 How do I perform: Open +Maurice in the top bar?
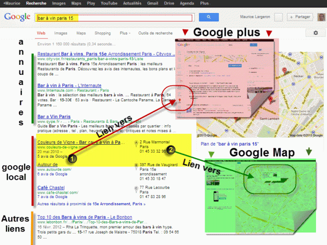click(11, 3)
